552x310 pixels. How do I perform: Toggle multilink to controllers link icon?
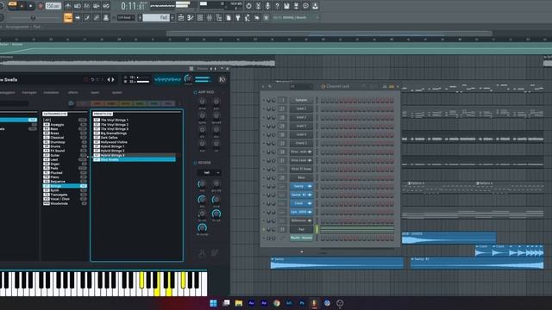(x=96, y=17)
